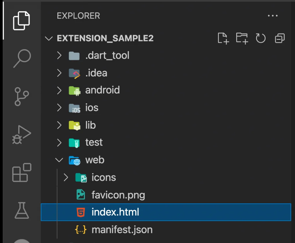Open the Explorer more actions menu
The image size is (295, 243).
coord(273,16)
